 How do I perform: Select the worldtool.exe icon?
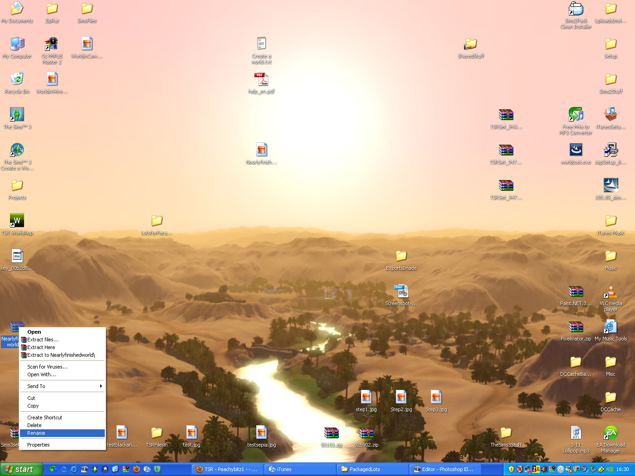tap(576, 150)
